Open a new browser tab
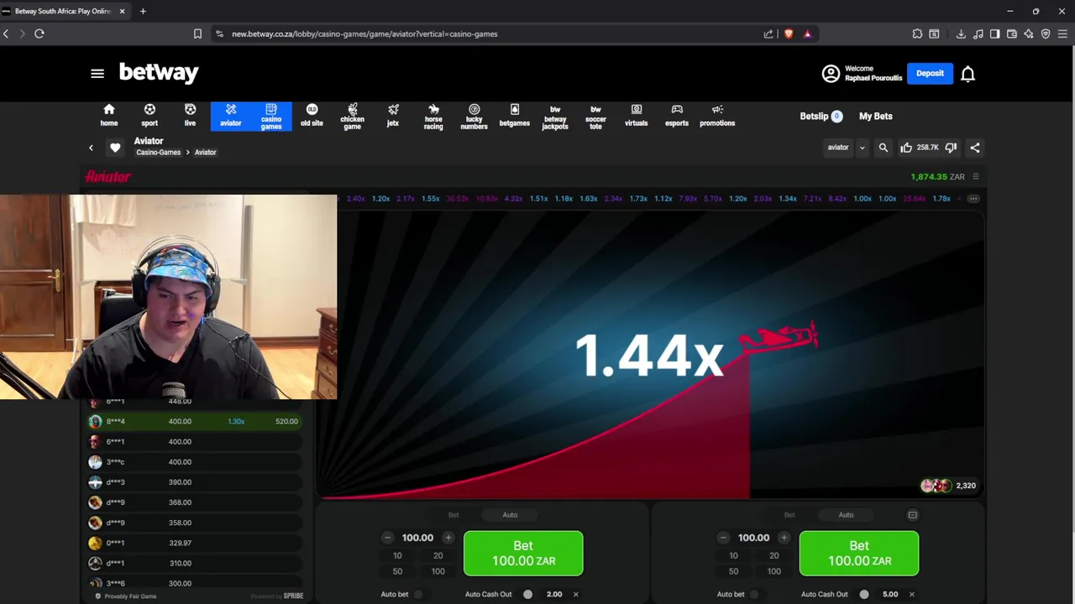 pos(143,11)
